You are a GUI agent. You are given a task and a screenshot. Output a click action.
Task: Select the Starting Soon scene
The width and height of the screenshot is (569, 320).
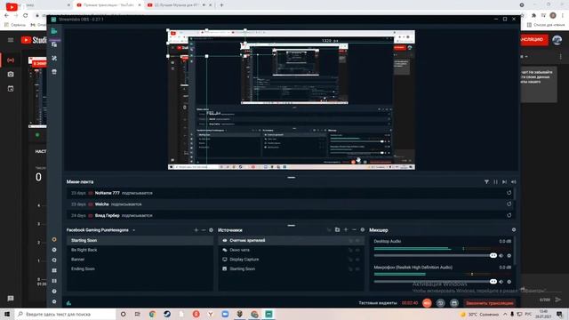point(140,241)
